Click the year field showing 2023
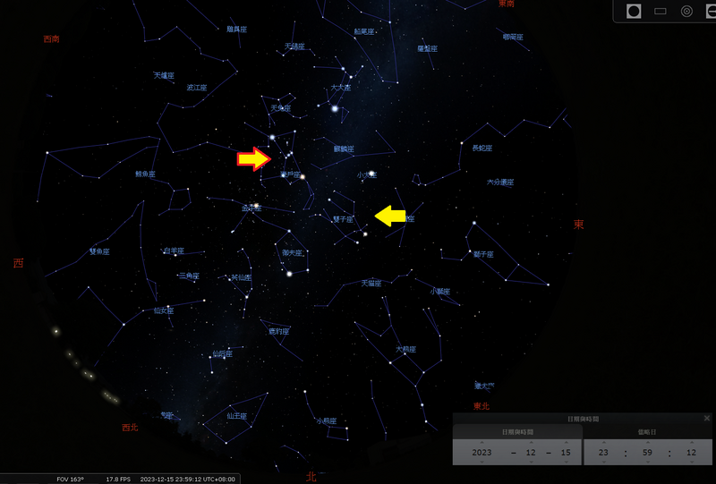The width and height of the screenshot is (716, 484). tap(482, 453)
